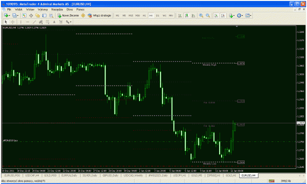Toggle the Data Window crosshair icon
Screen dimensions: 307x184
[31, 15]
